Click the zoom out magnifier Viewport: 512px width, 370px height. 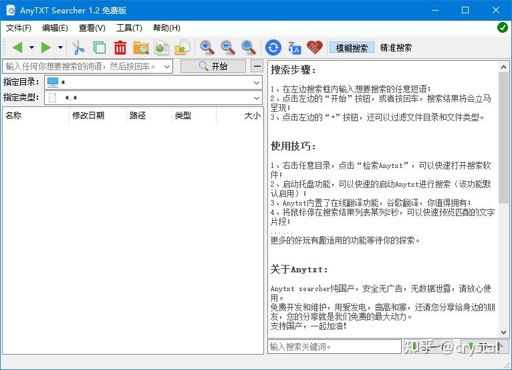pos(227,48)
